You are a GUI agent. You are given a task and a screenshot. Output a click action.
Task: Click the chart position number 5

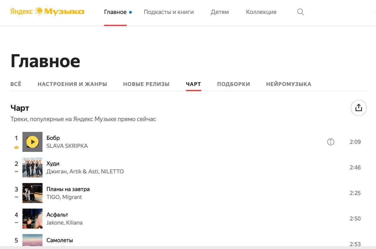tap(16, 240)
